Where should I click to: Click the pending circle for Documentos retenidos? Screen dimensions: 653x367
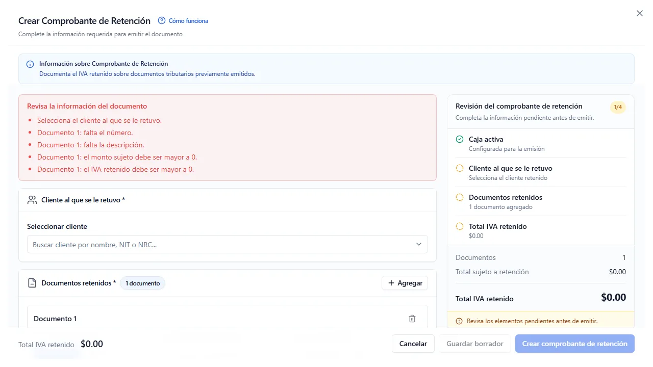(460, 197)
